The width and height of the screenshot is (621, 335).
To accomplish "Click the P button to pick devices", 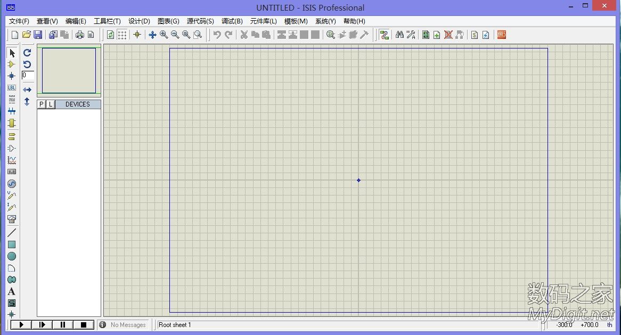I will pos(42,104).
